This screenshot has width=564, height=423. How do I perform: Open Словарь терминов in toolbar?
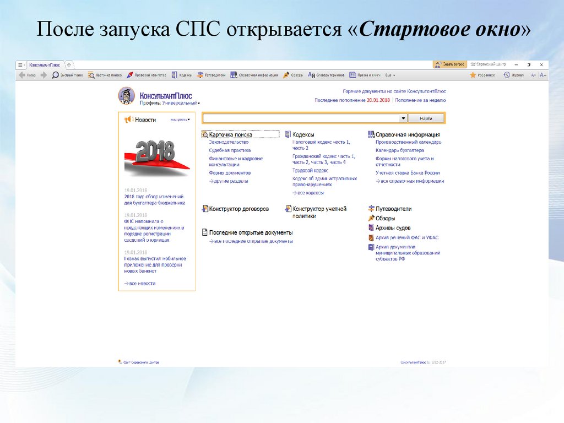pyautogui.click(x=326, y=75)
